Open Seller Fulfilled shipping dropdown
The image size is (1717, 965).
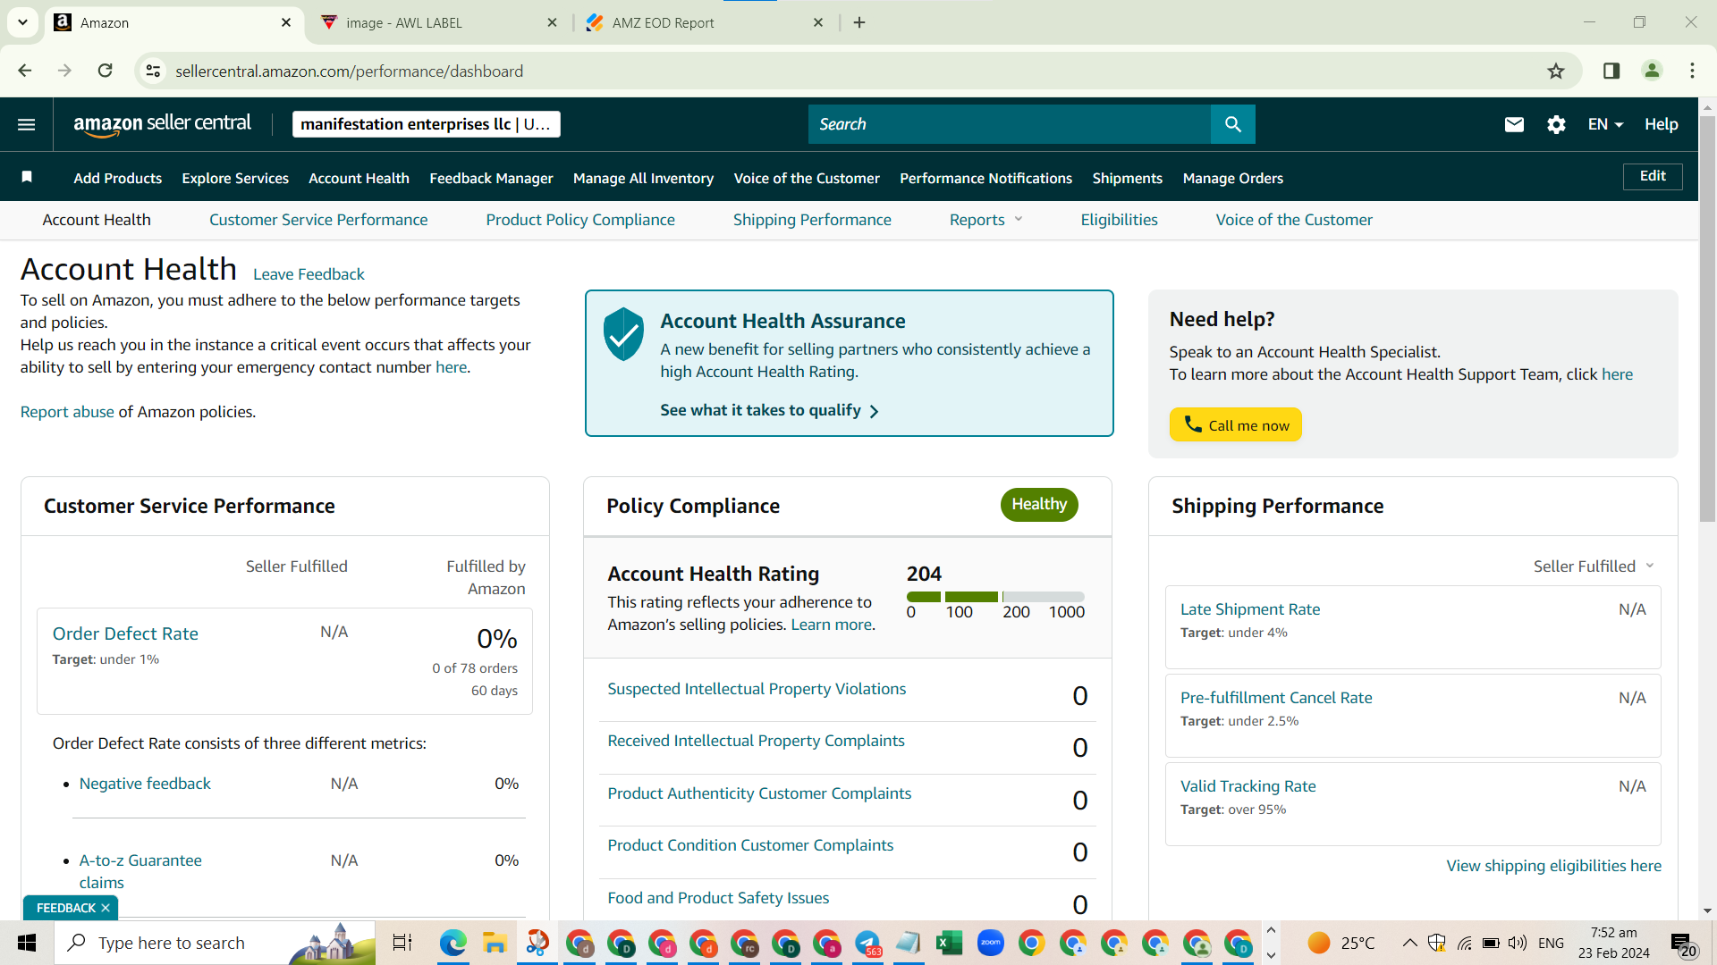click(x=1594, y=566)
